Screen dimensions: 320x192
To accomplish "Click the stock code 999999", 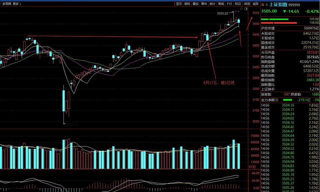I will (x=294, y=5).
